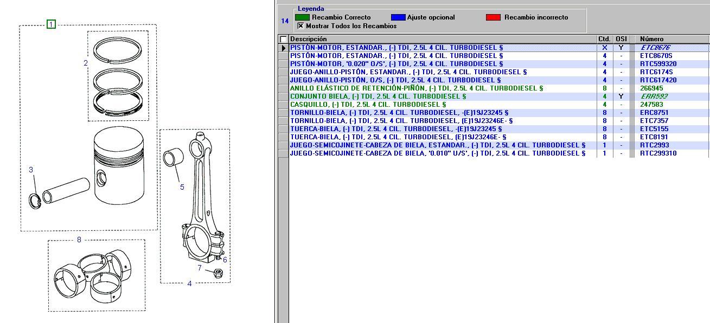Screen dimensions: 710x323
Task: Click the nut callout number 7
Action: click(x=200, y=268)
